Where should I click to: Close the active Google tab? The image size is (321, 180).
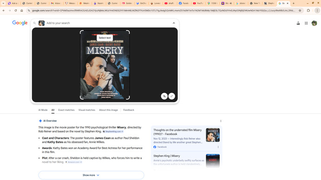pos(288,3)
